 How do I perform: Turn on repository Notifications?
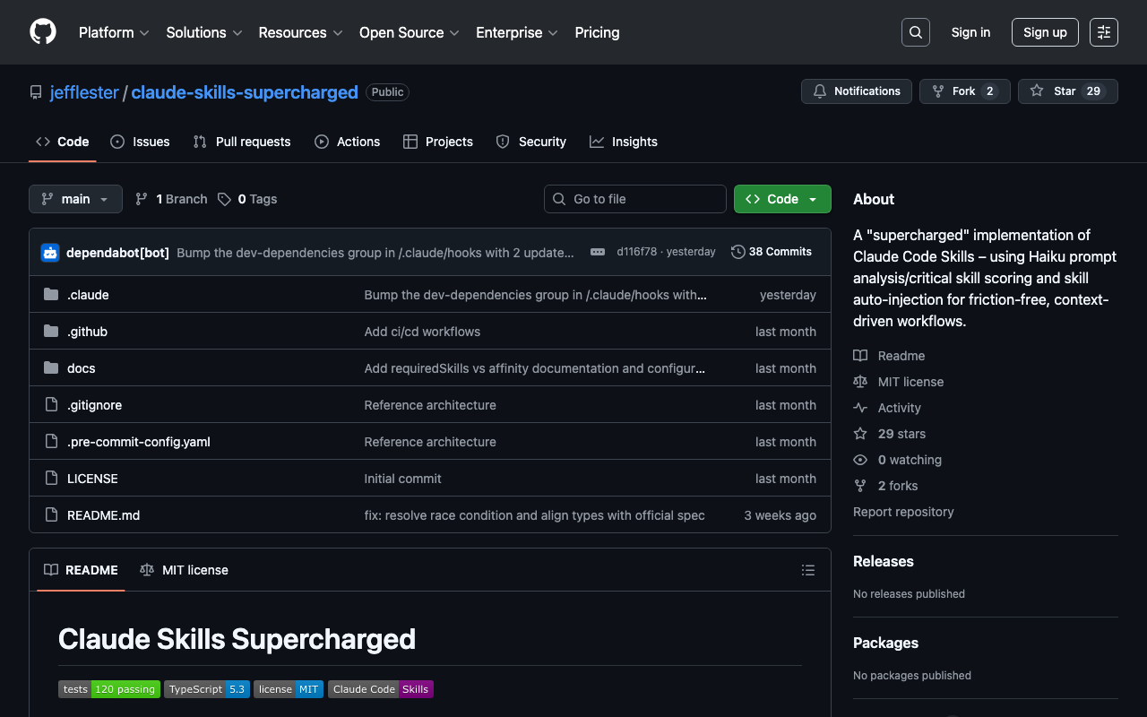856,91
